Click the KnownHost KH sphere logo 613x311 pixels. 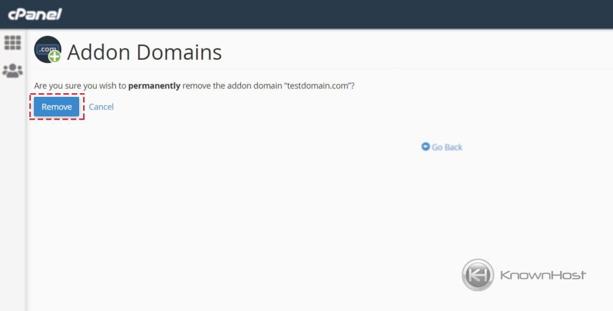point(478,275)
